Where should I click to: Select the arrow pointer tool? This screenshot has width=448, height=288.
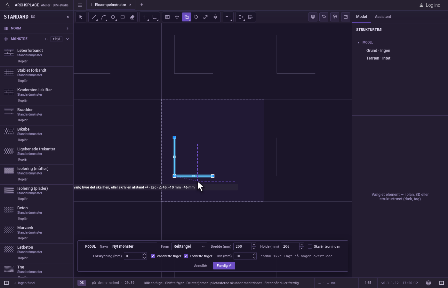click(x=81, y=17)
